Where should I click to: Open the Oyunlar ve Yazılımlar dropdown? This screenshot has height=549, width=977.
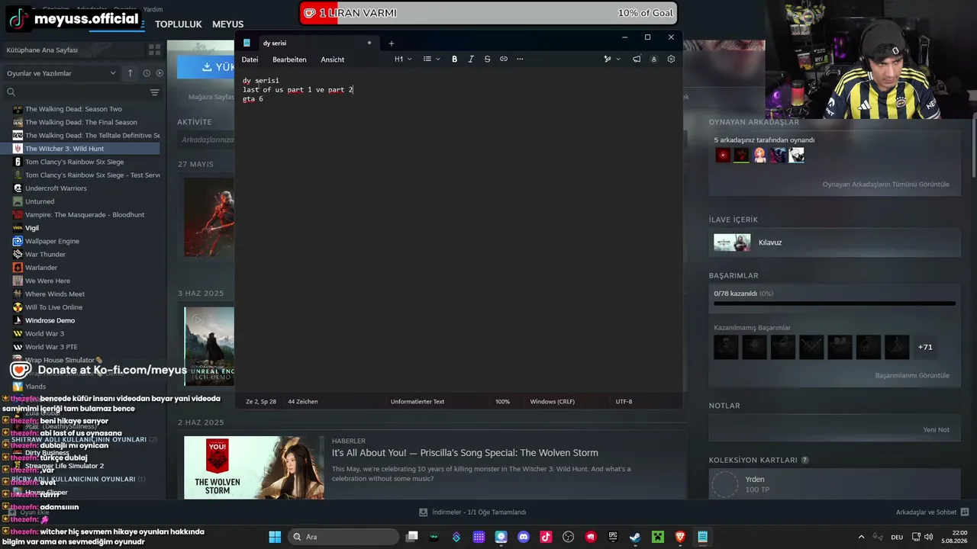point(61,73)
